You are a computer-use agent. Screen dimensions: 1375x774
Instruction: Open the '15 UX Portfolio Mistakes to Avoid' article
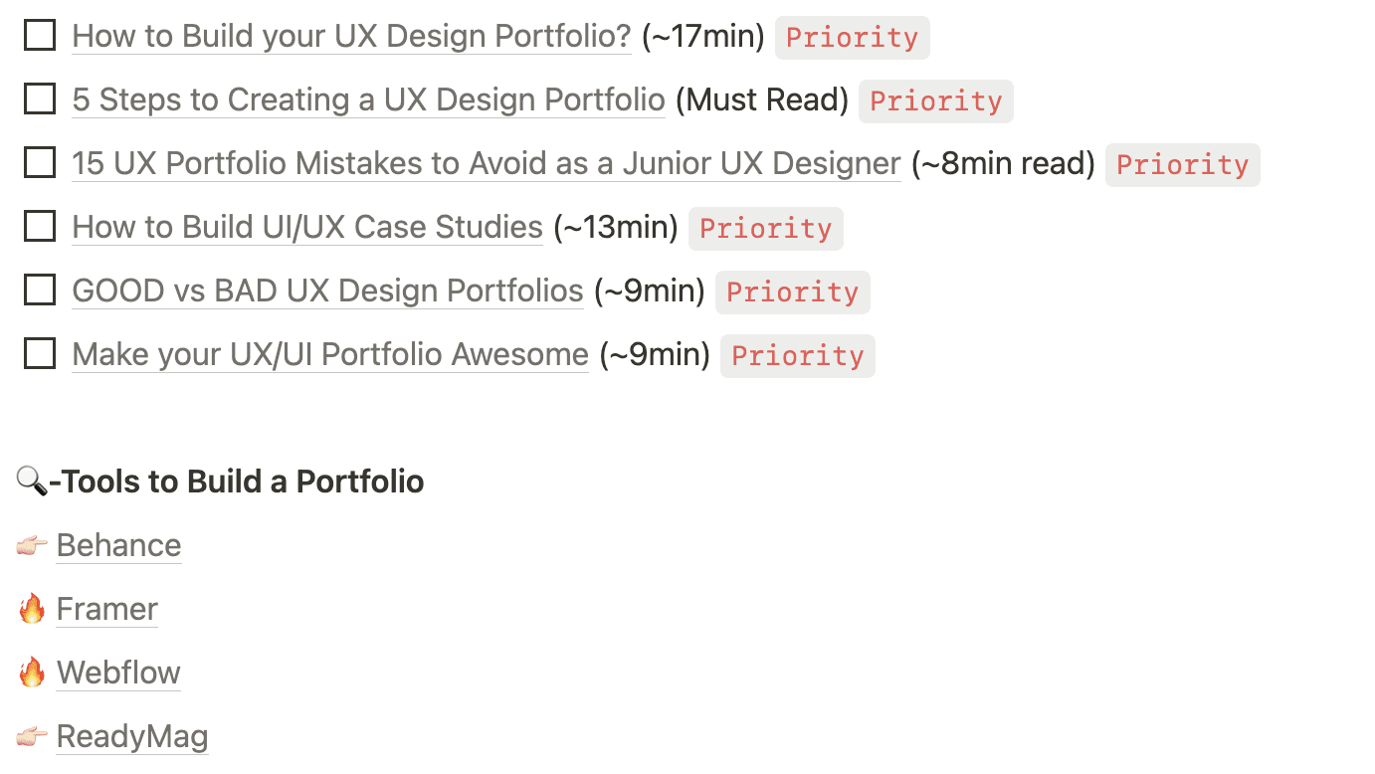pos(484,162)
